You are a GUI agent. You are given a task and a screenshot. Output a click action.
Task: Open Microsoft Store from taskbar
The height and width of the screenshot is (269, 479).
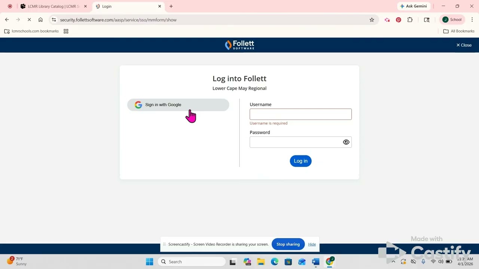tap(288, 262)
